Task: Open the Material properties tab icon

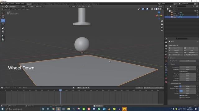Action: pos(166,78)
